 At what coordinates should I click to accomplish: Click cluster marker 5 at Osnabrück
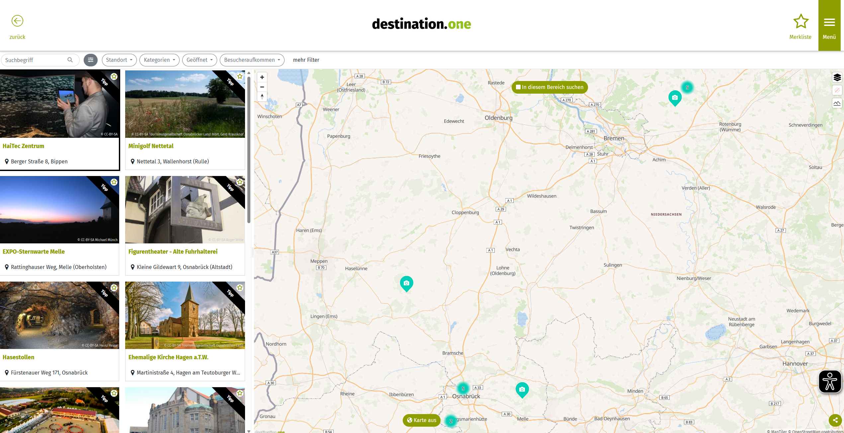pyautogui.click(x=463, y=389)
